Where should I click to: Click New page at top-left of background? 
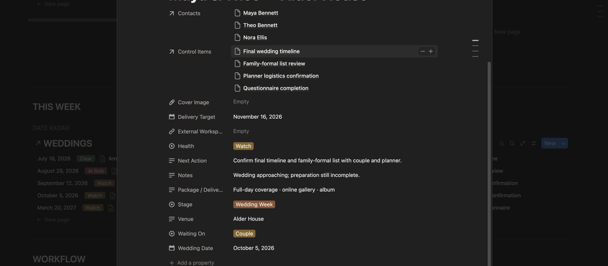click(x=53, y=4)
